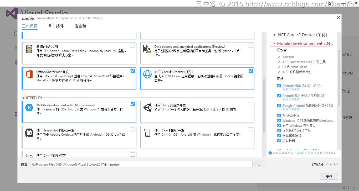Check the 使用 C++ 的游戏开发 checkbox
This screenshot has width=359, height=191.
133,155
